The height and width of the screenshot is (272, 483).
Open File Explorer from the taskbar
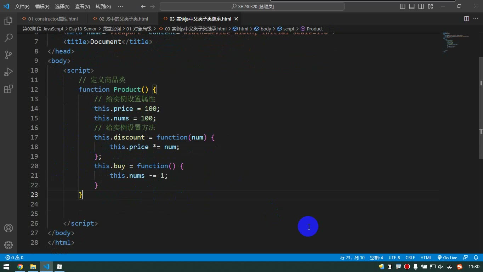(33, 267)
